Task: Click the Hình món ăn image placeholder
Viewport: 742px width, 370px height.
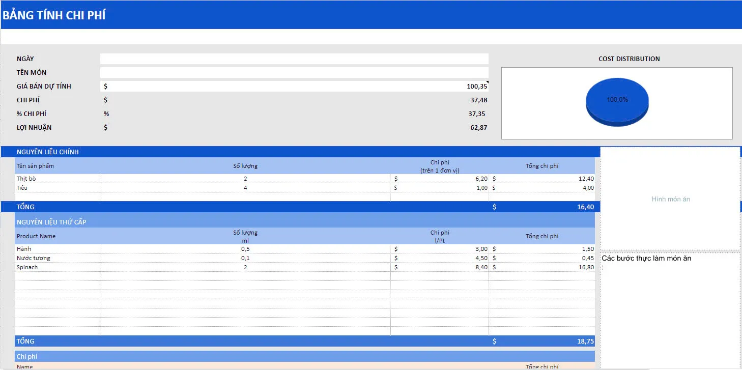Action: 670,199
